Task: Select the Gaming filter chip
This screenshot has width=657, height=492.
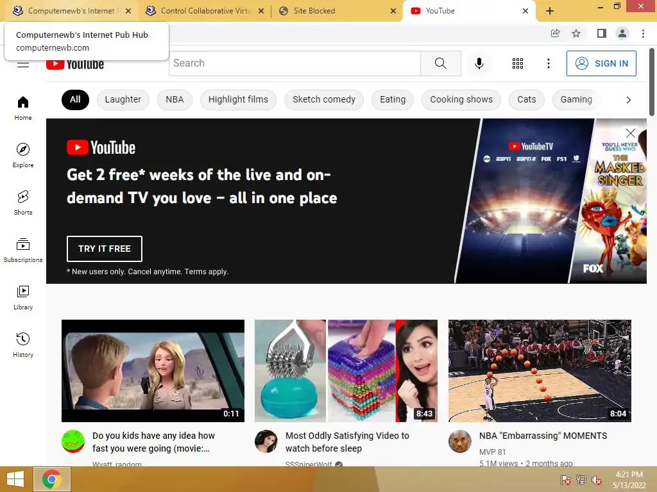Action: (576, 99)
